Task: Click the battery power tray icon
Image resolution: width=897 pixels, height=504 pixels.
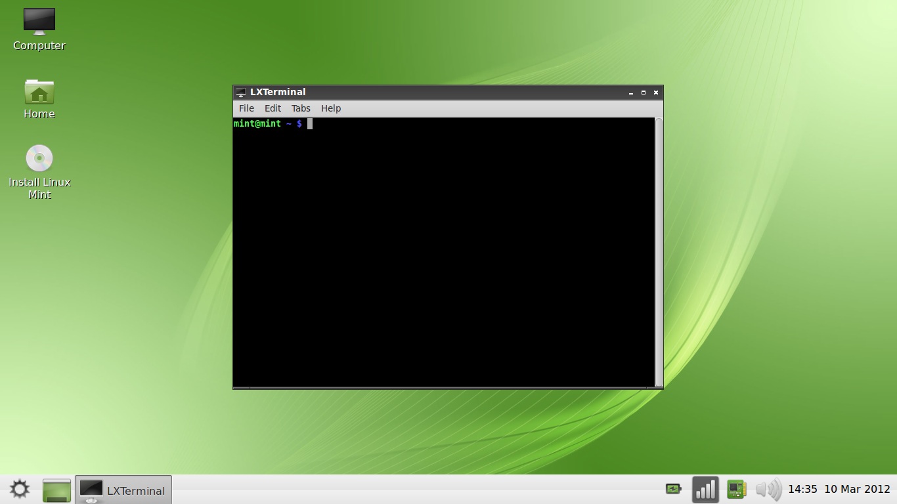Action: pos(674,489)
